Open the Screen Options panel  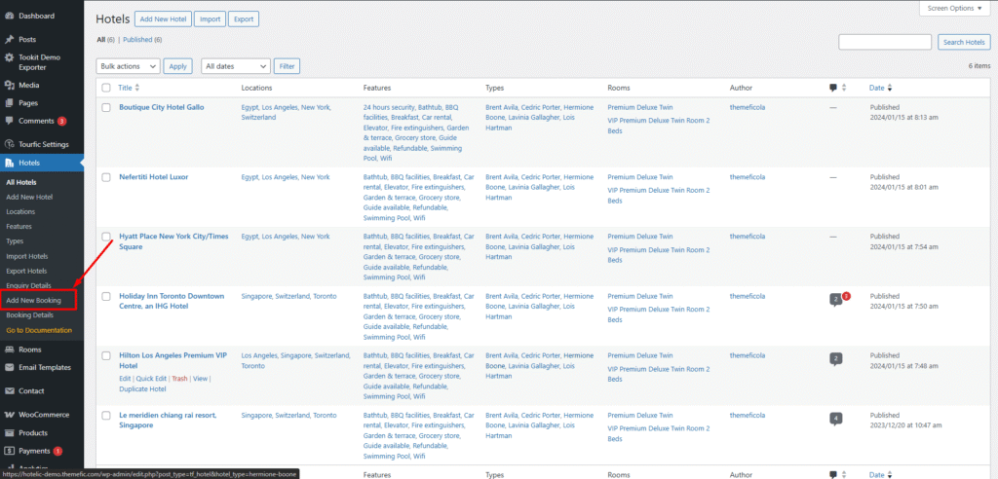point(955,8)
